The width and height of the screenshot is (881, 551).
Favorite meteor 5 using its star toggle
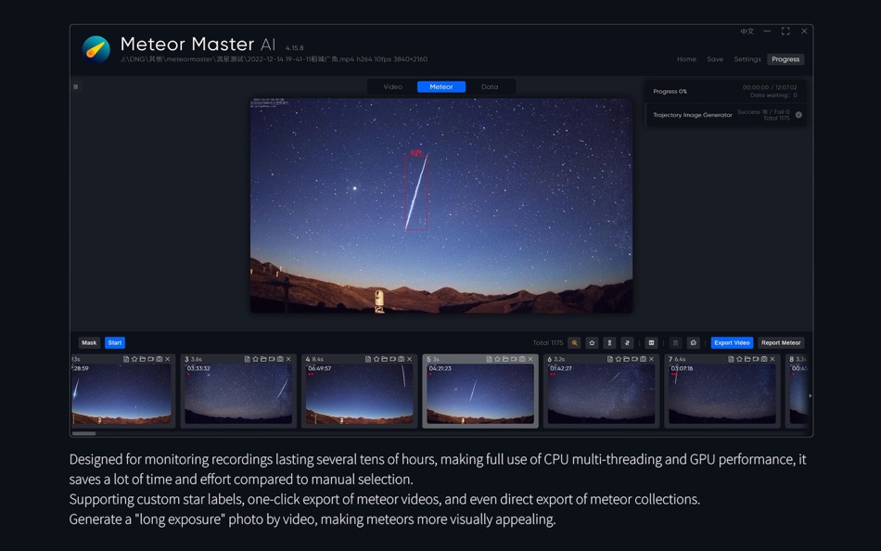(x=497, y=358)
